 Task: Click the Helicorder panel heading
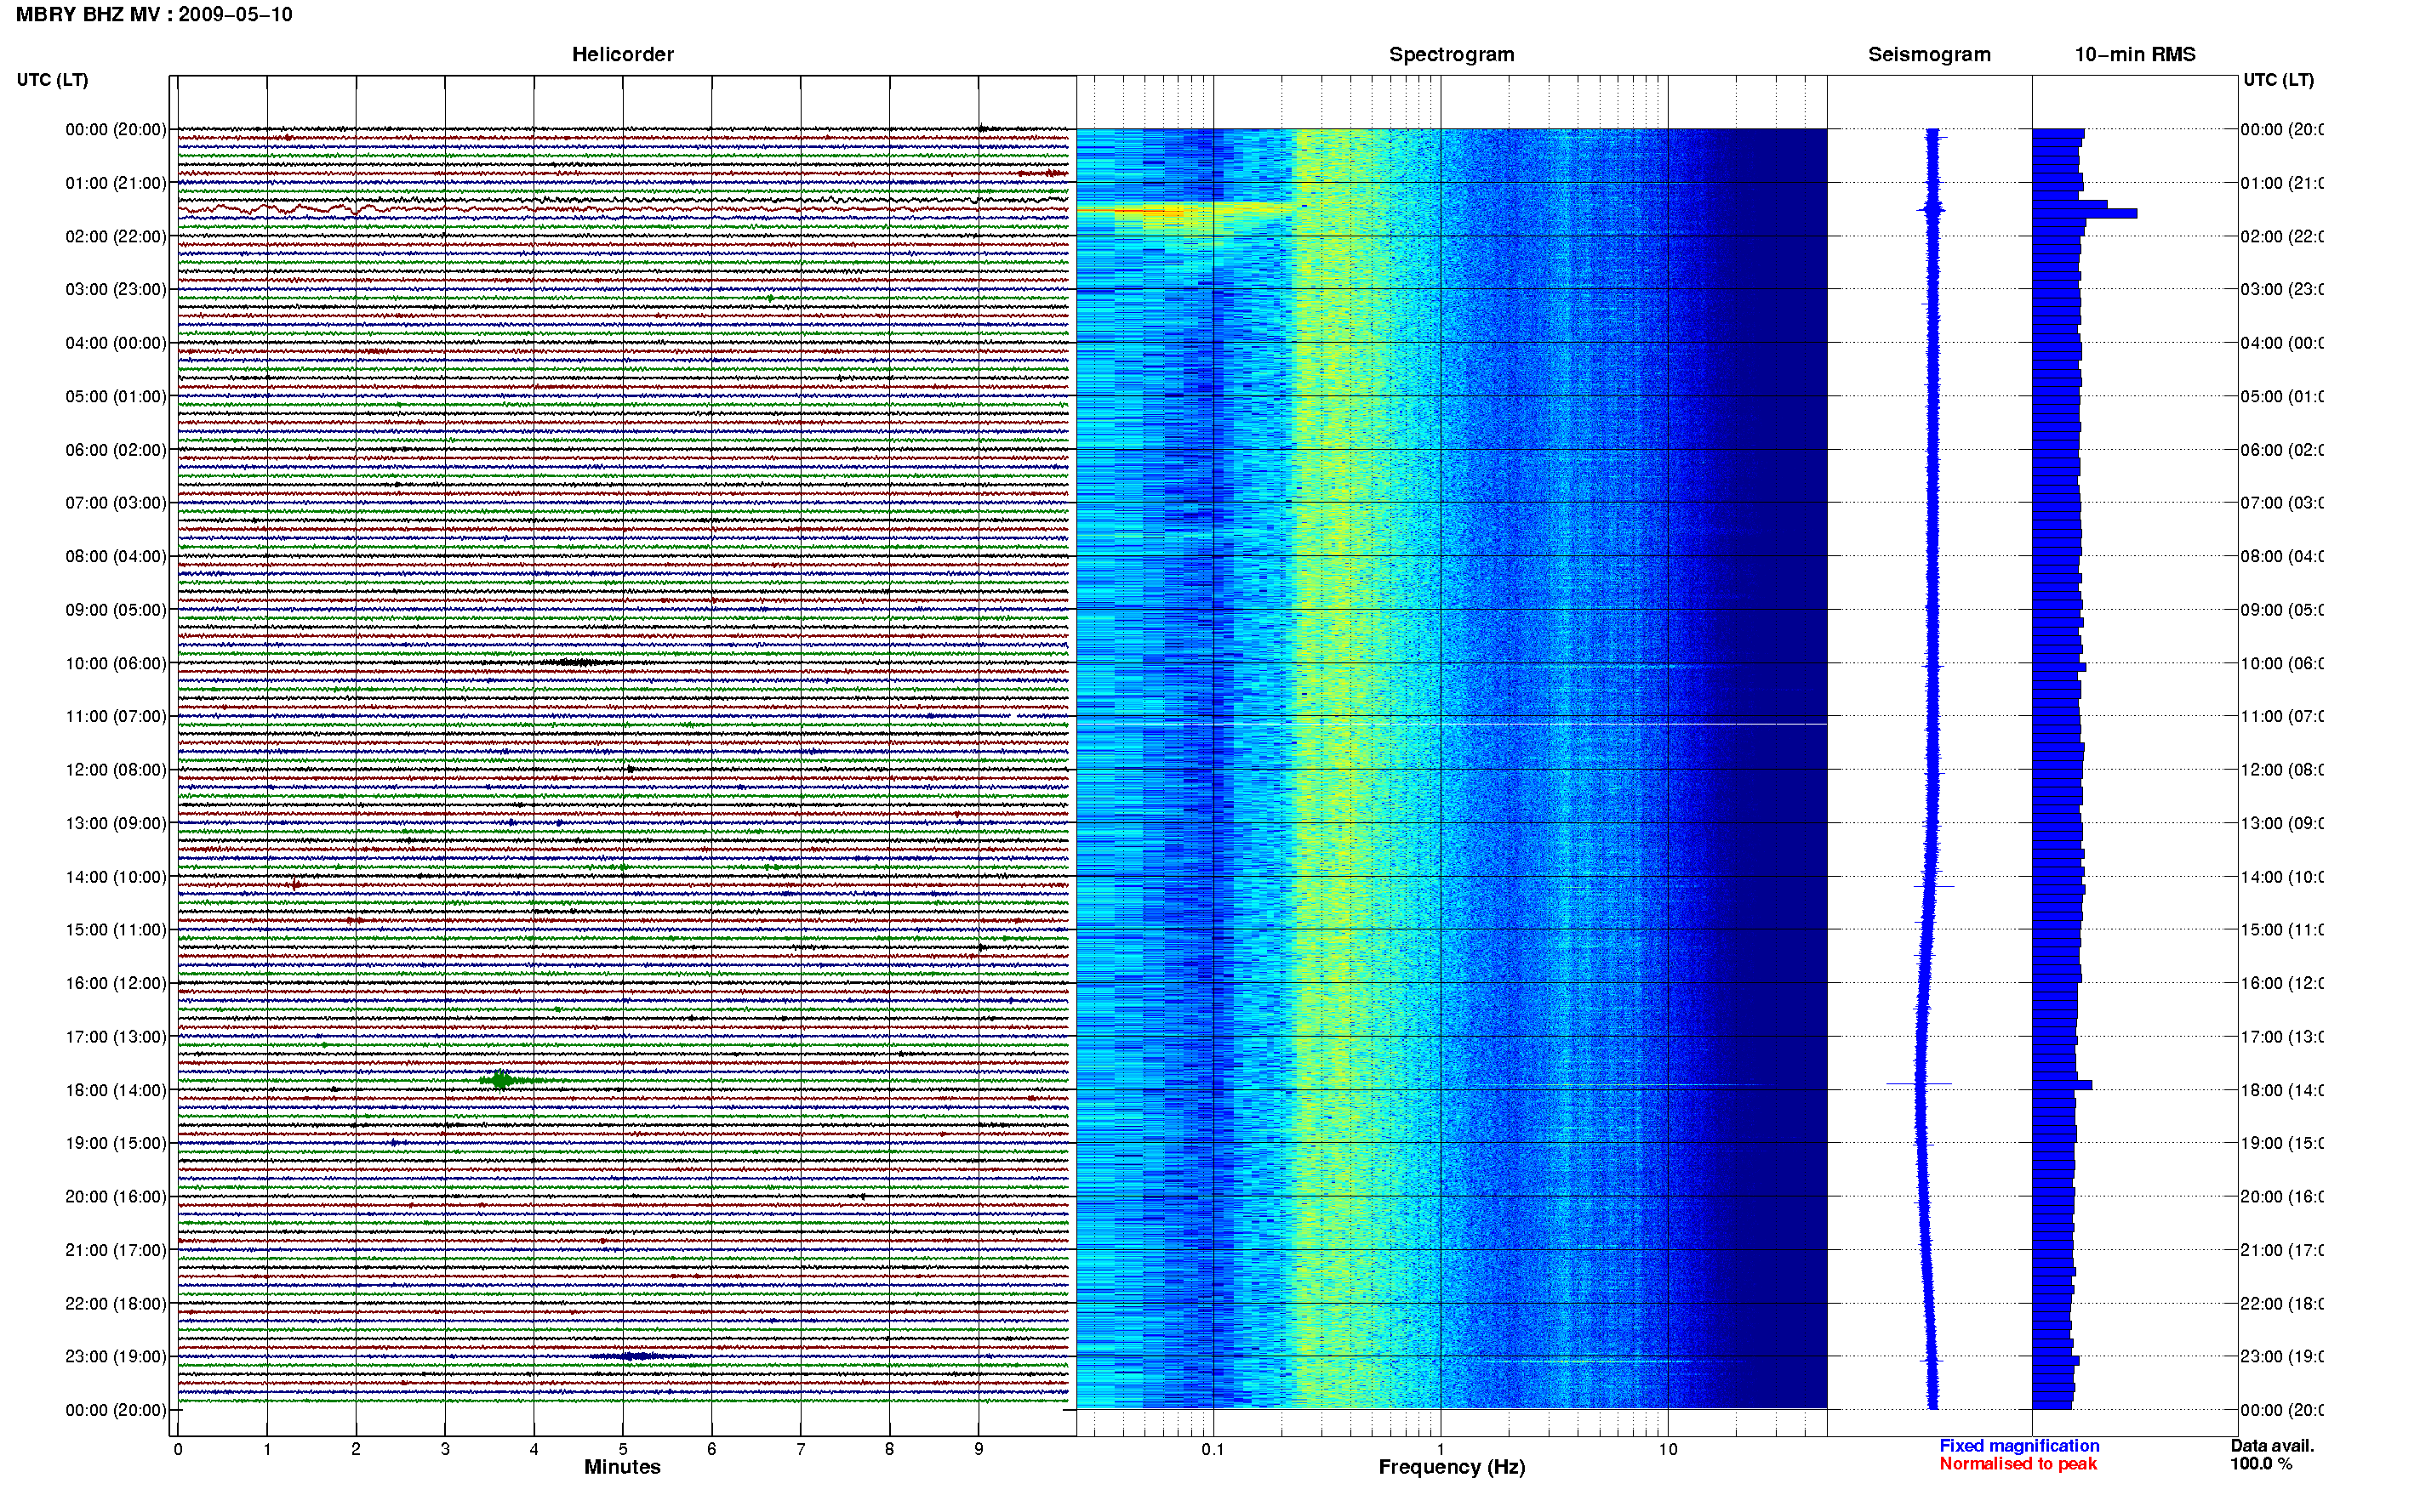[622, 55]
